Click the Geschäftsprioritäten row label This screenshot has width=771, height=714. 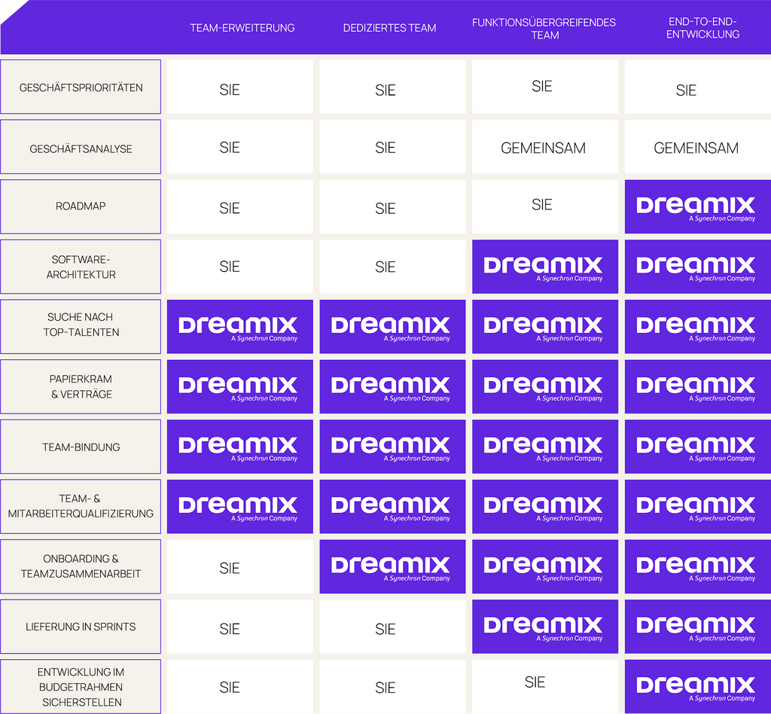81,87
